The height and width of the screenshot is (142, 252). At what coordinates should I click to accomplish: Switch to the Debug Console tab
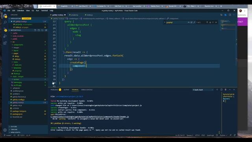click(87, 90)
